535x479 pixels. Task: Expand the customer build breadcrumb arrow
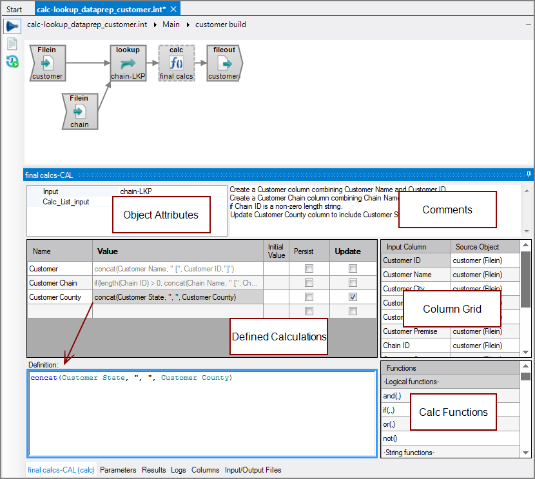tap(188, 24)
